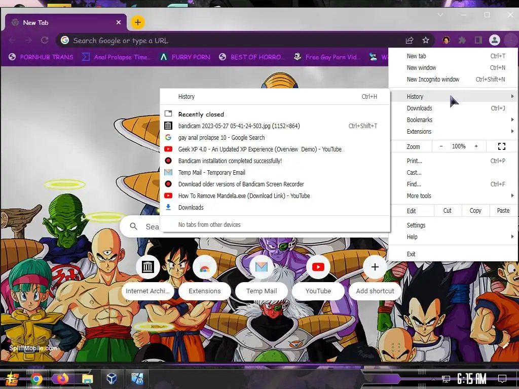Select New window in Chrome menu
This screenshot has width=519, height=389.
453,67
